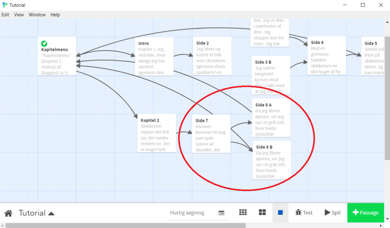
Task: Play the story with Spil
Action: coord(332,212)
